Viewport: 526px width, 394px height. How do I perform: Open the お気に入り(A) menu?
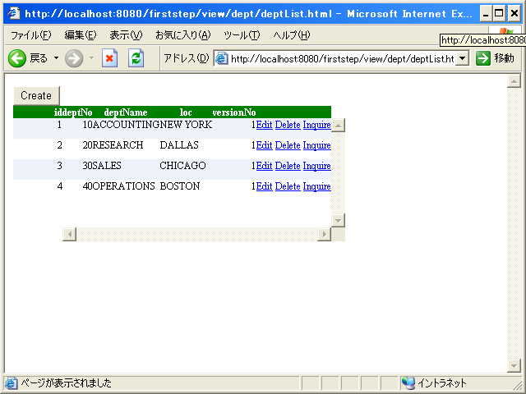point(182,35)
